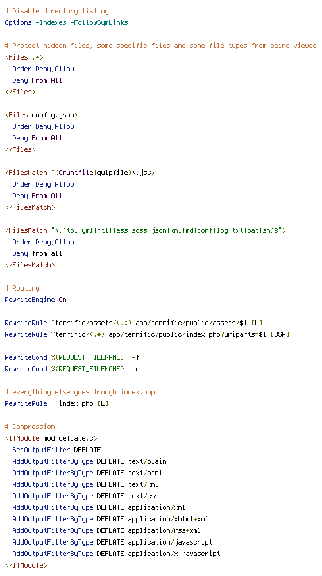Click 'RewriteEngine On' directive
This screenshot has height=576, width=322.
tap(36, 300)
